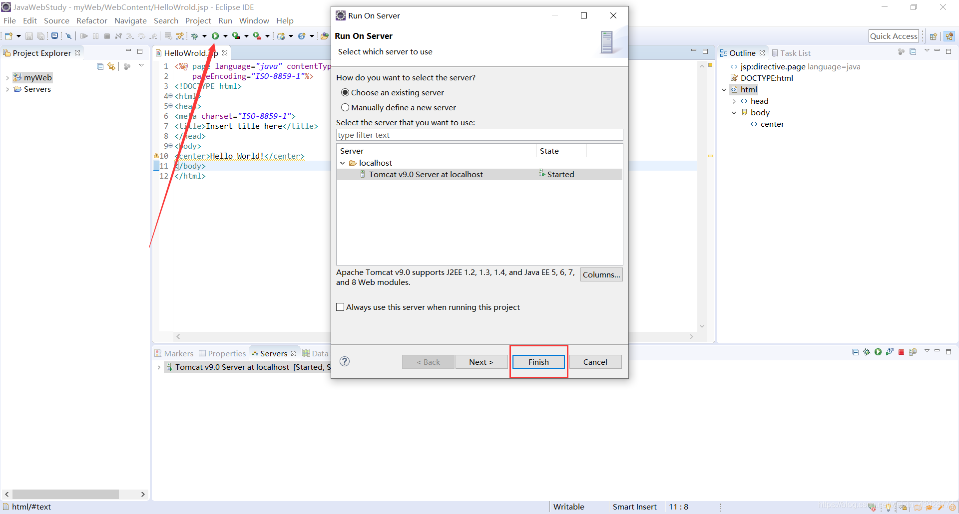Check Always use this server checkbox
The width and height of the screenshot is (959, 514).
pos(340,307)
